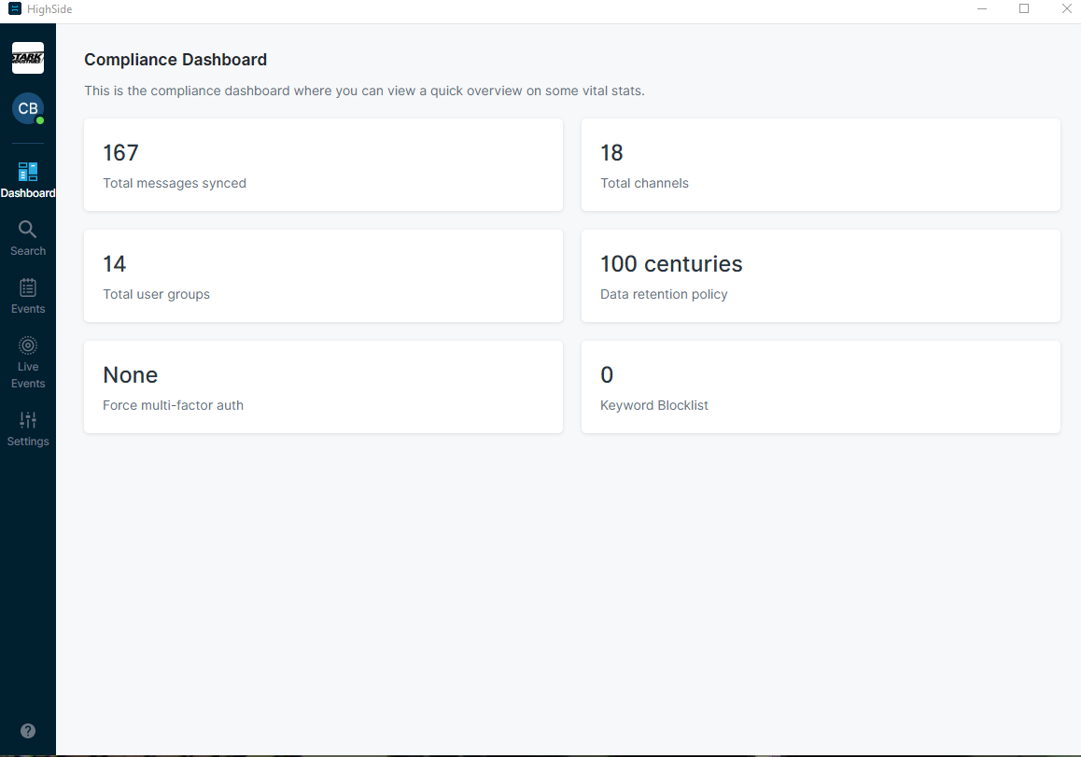
Task: Close the HighSide window
Action: (x=1066, y=9)
